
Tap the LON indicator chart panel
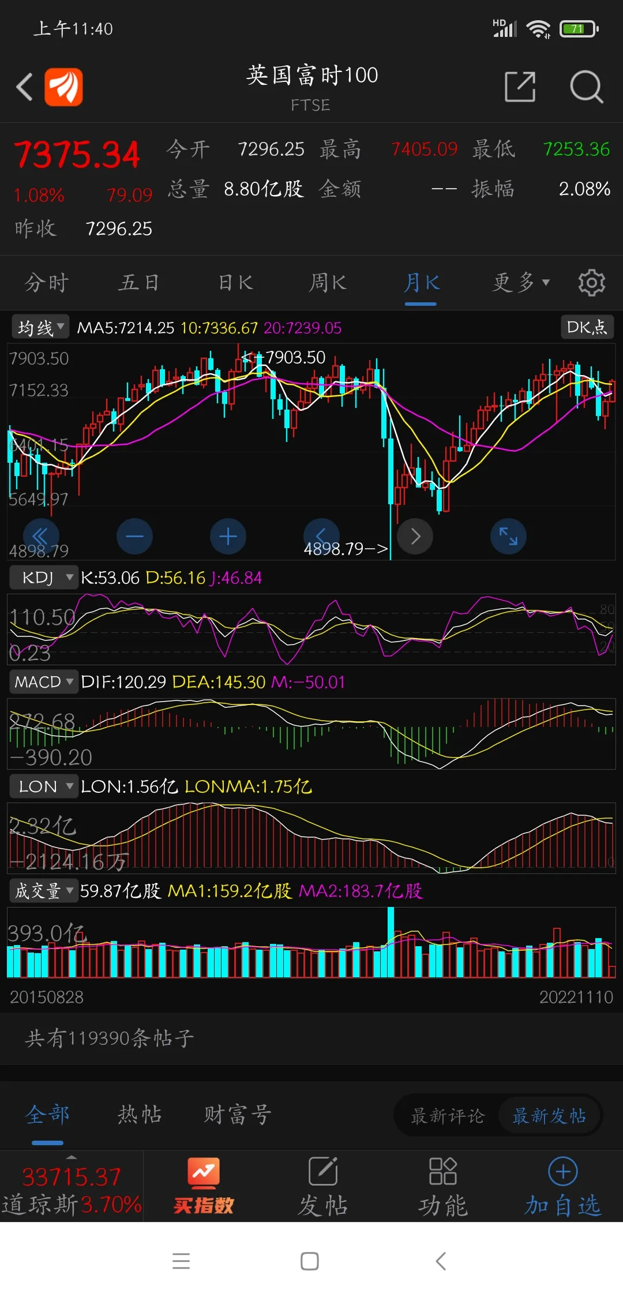pyautogui.click(x=311, y=838)
